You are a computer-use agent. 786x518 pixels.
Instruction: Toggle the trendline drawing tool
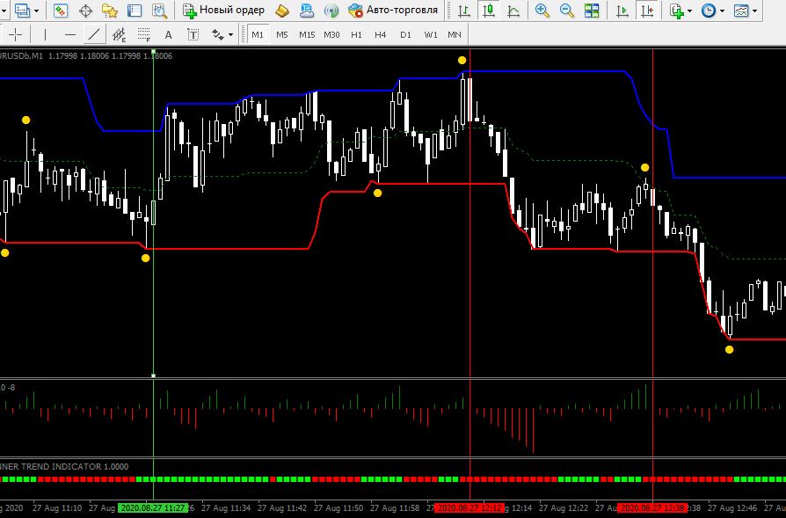(94, 34)
